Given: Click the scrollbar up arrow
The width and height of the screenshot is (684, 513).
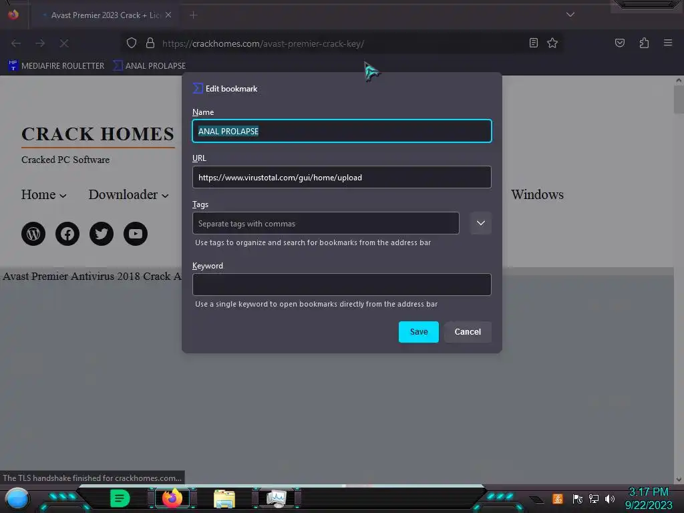Looking at the screenshot, I should pos(679,80).
